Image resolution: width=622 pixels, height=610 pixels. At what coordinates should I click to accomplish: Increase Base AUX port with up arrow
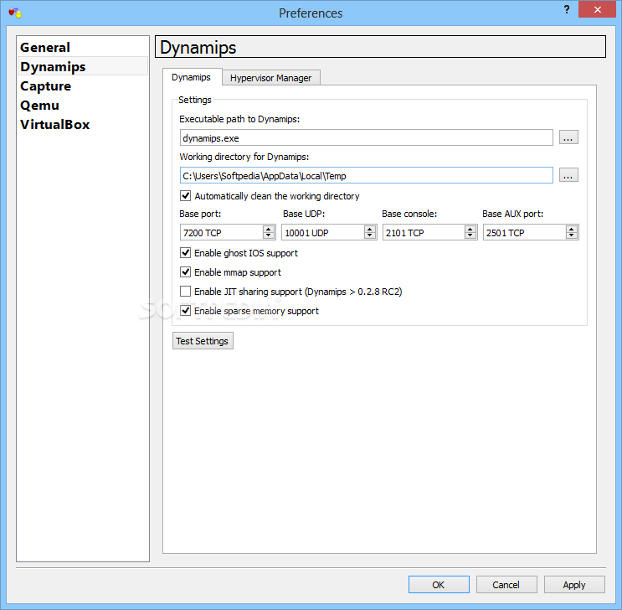(x=572, y=229)
